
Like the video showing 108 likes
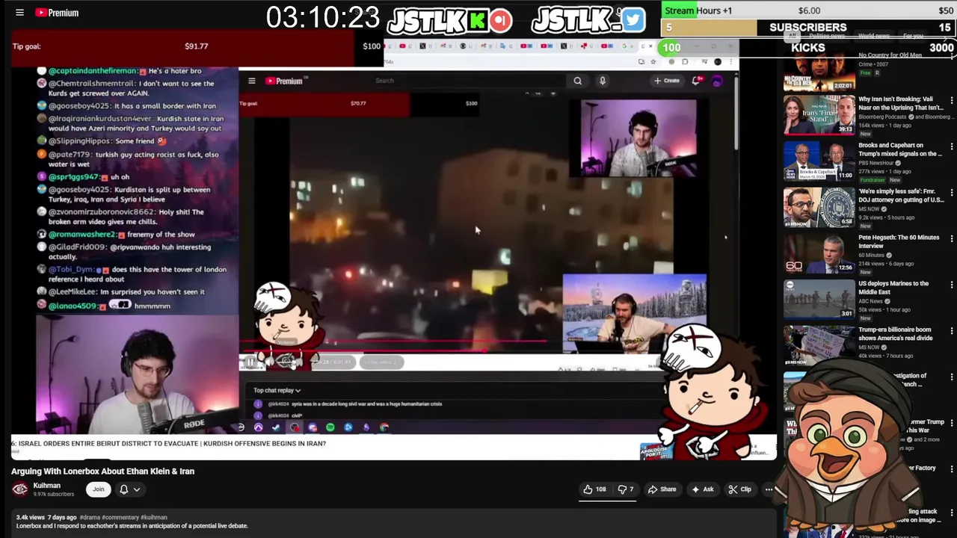(595, 489)
